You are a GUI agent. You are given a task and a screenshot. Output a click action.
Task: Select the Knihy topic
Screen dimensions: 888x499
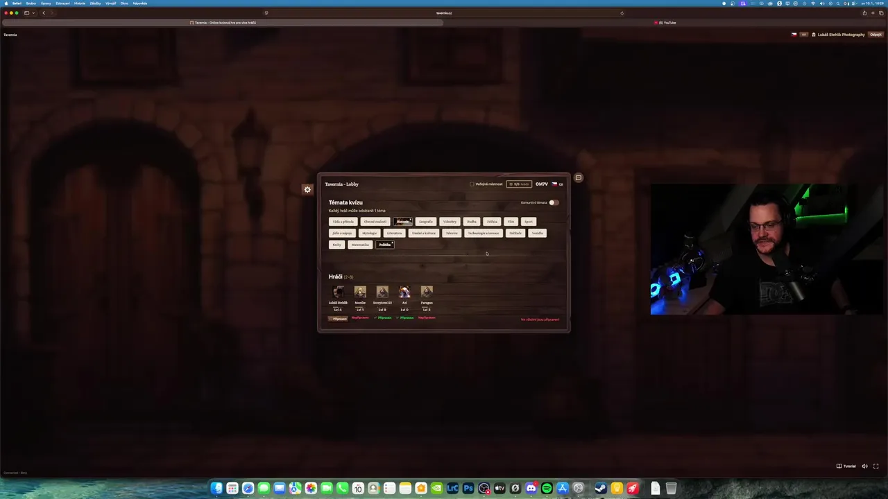pyautogui.click(x=336, y=245)
